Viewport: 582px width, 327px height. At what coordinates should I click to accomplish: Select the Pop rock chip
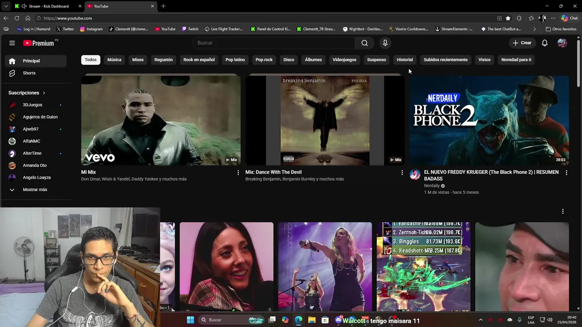pyautogui.click(x=264, y=59)
